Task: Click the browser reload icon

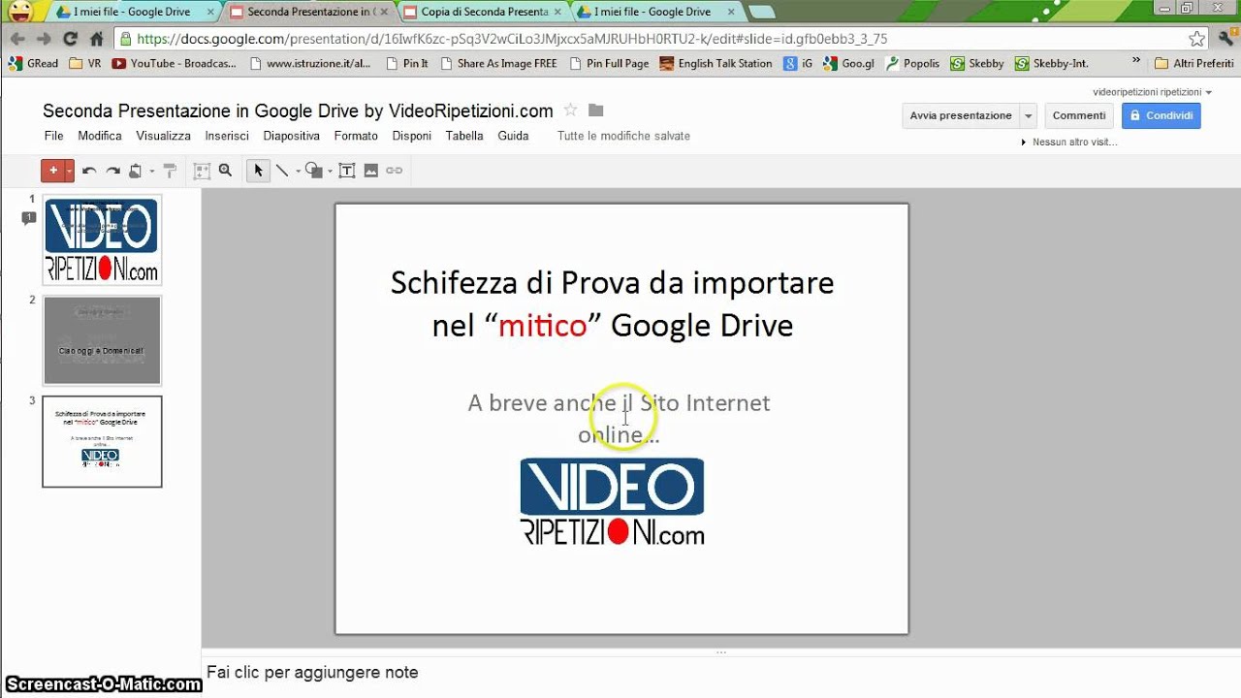Action: pyautogui.click(x=70, y=39)
